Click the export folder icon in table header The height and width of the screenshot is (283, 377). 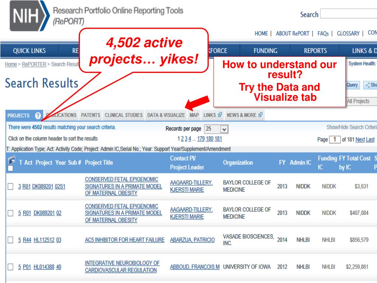coord(11,160)
